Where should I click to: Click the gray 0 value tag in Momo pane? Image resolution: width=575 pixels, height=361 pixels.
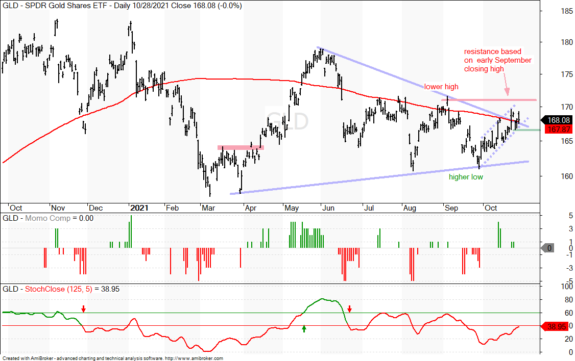(548, 248)
